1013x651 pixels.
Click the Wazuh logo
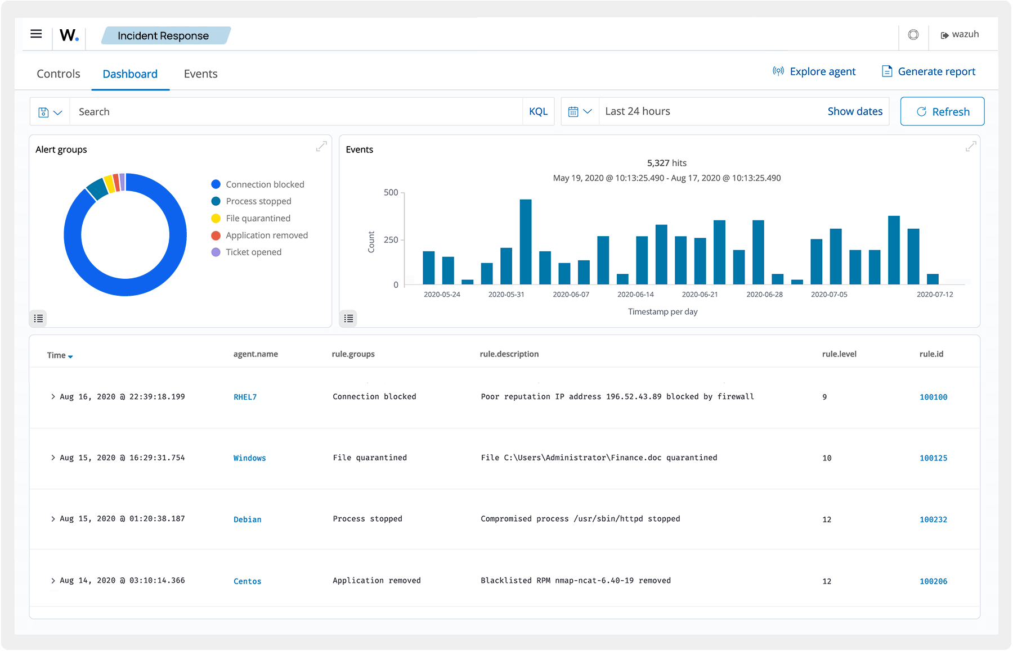coord(68,35)
